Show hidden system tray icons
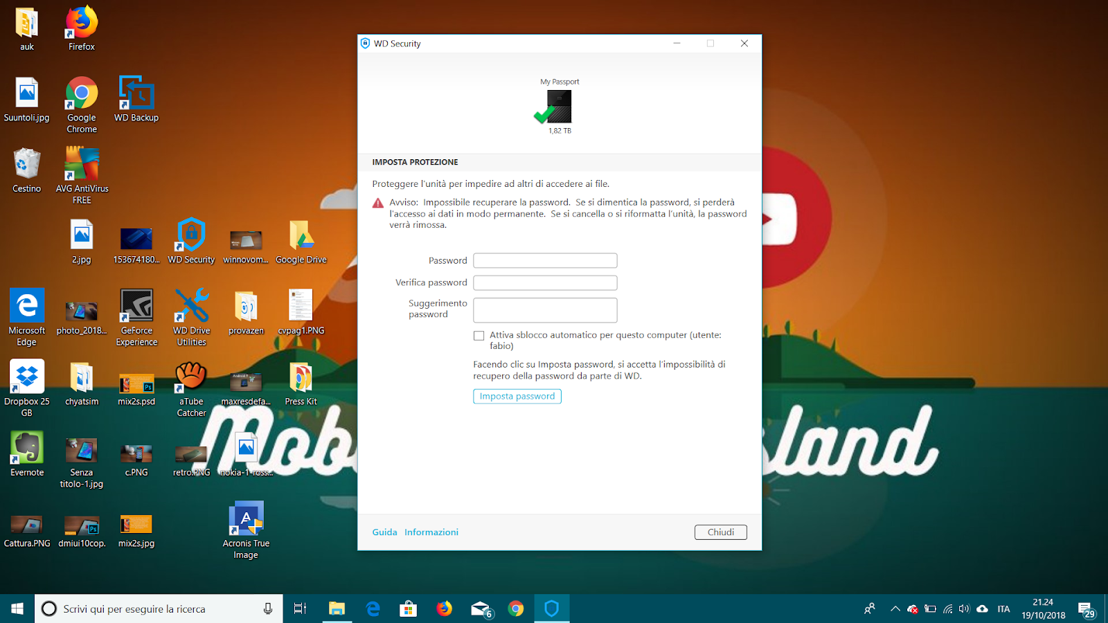Viewport: 1108px width, 623px height. click(895, 609)
